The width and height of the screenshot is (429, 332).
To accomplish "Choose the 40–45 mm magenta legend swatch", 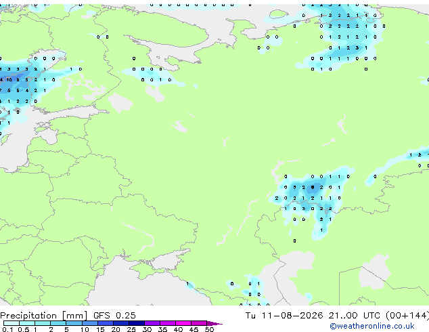I will pyautogui.click(x=183, y=323).
